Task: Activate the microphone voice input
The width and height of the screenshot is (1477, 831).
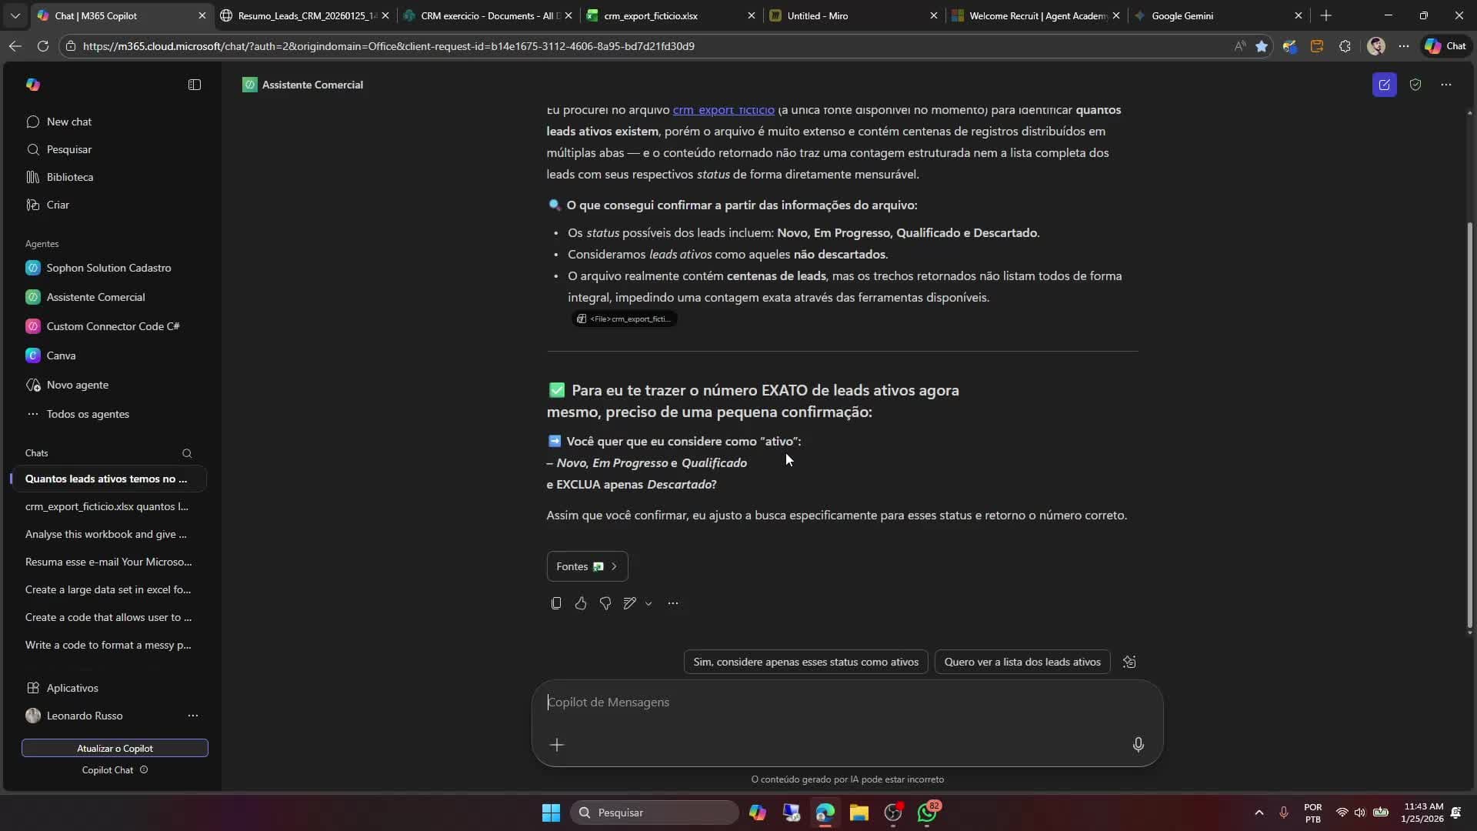Action: click(x=1139, y=744)
